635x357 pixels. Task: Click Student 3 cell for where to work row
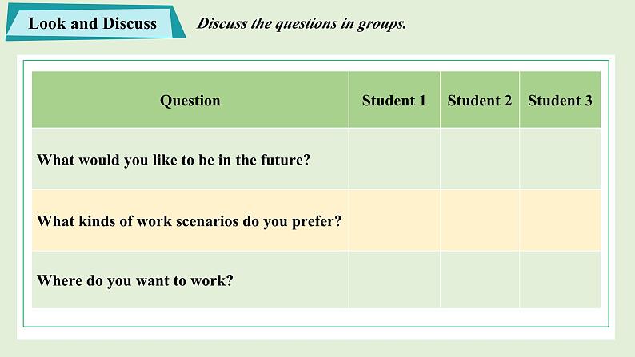click(560, 280)
